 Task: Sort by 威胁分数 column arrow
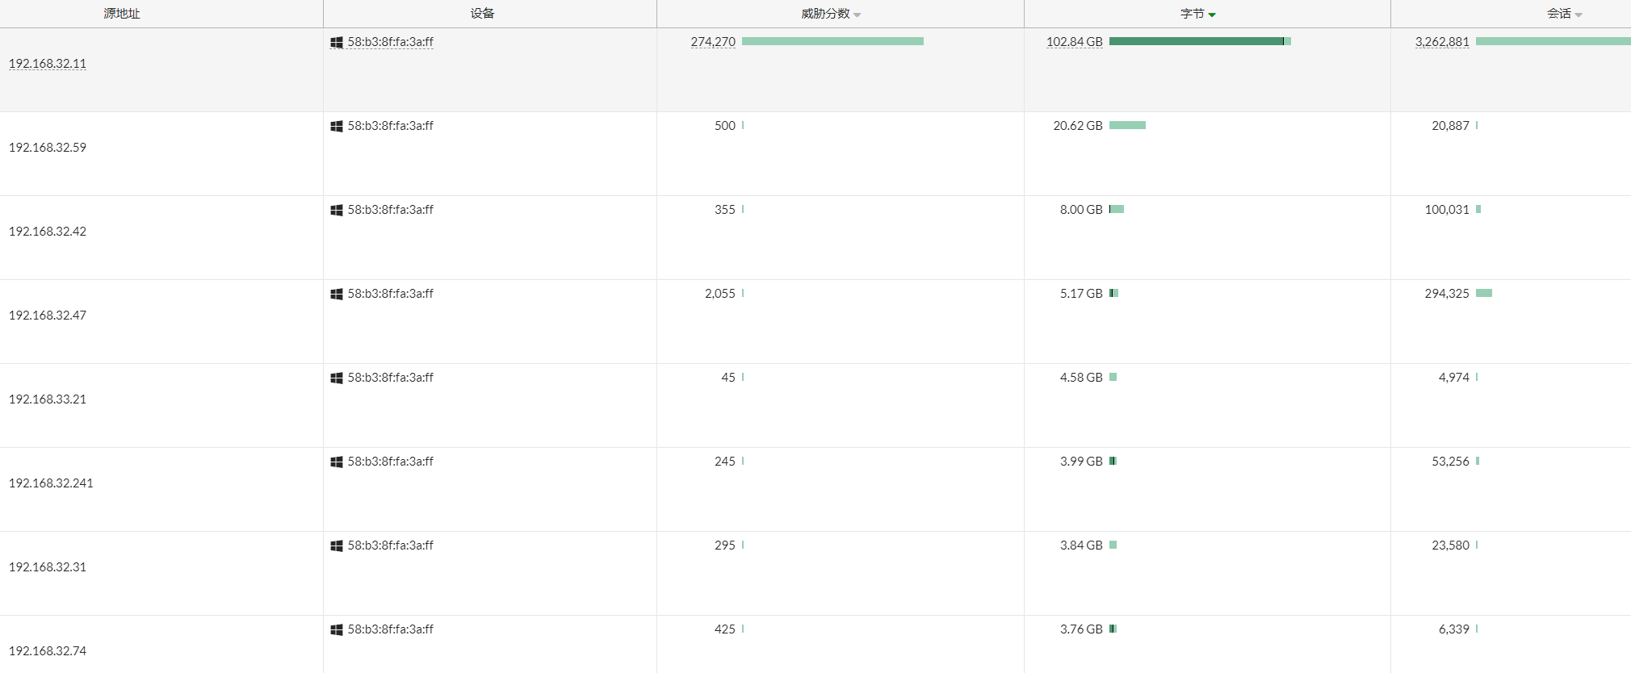click(857, 15)
